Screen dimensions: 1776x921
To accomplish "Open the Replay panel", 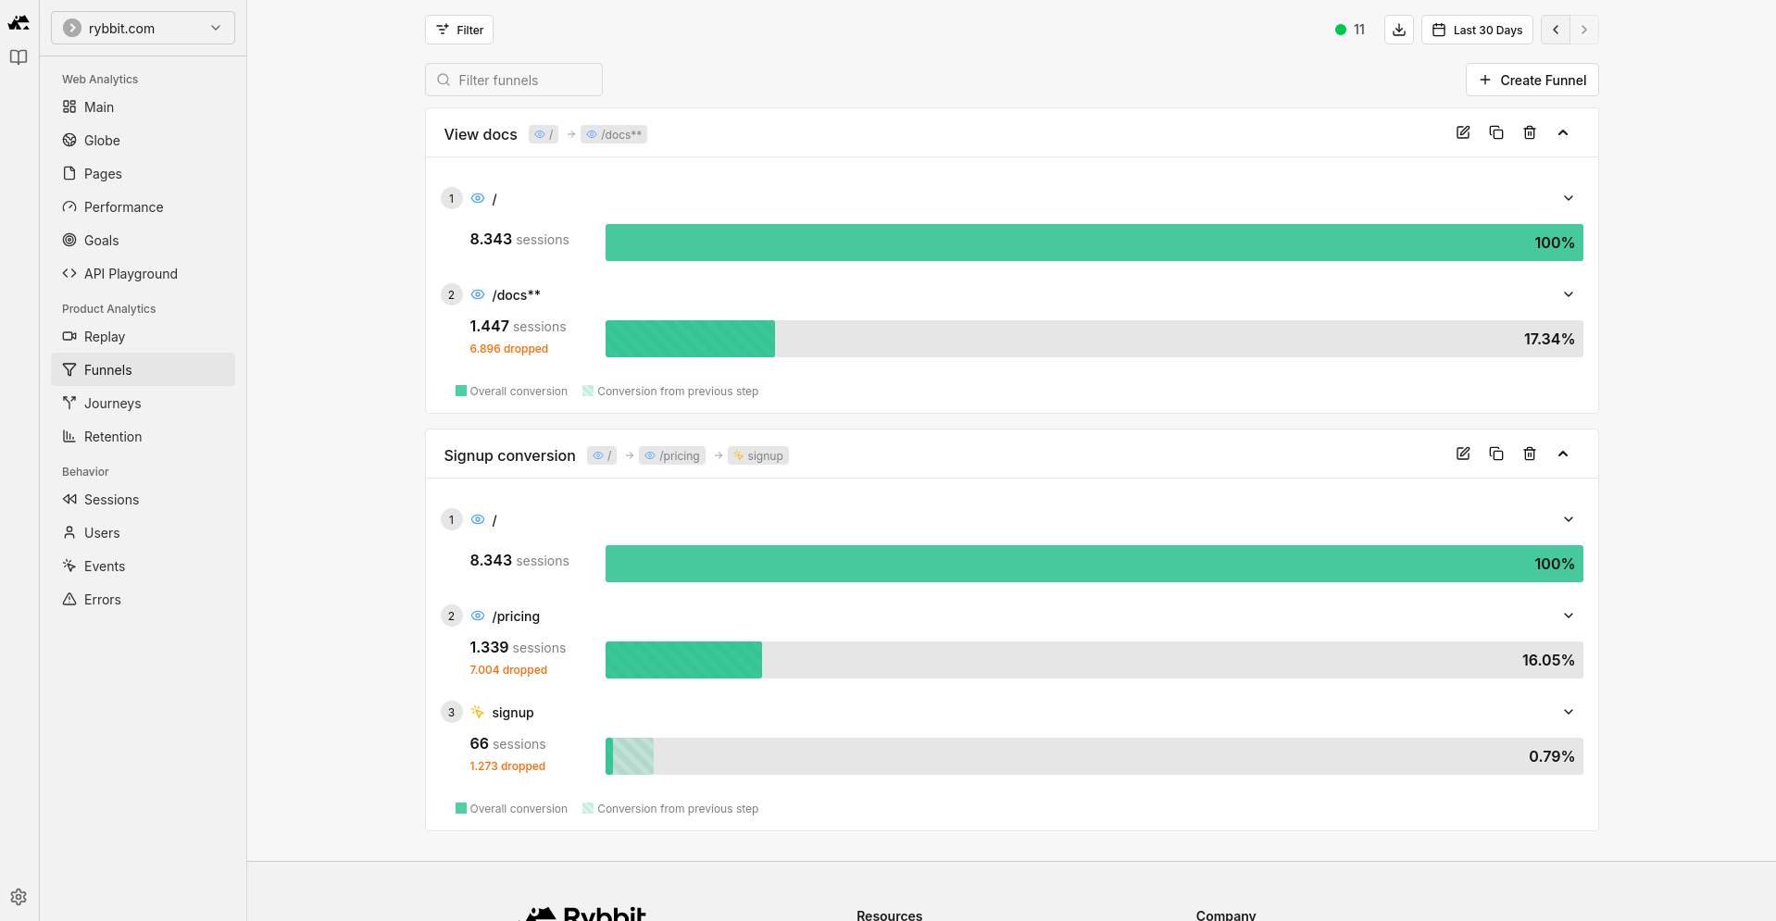I will coord(104,336).
